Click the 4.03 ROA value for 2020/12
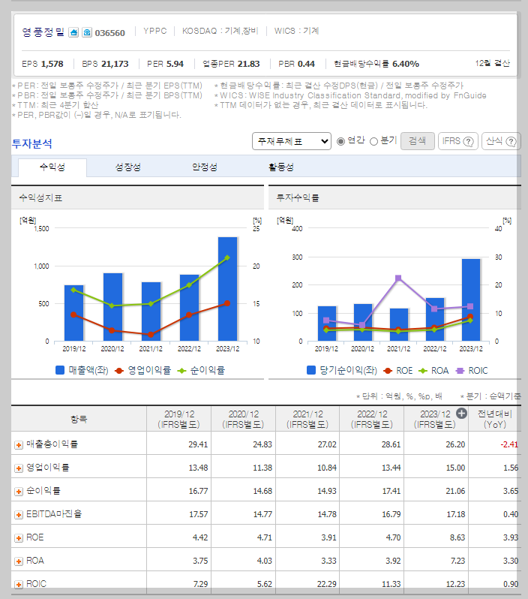The image size is (528, 599). coord(264,561)
